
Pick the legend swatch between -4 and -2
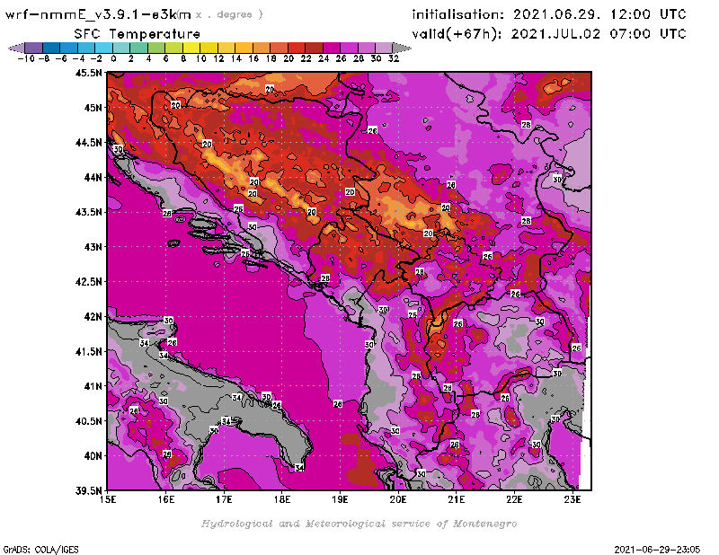86,48
